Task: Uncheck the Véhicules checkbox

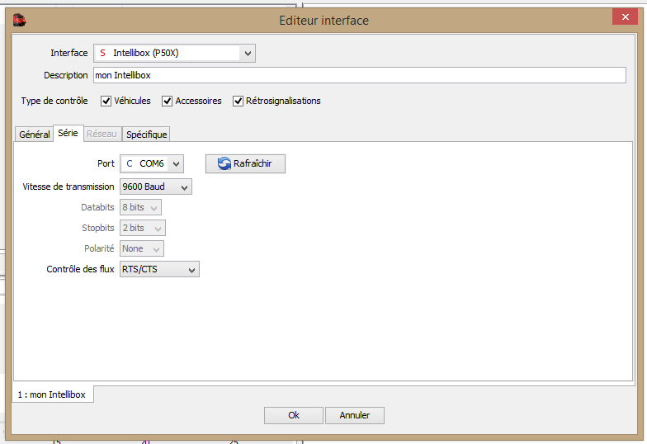Action: tap(106, 101)
